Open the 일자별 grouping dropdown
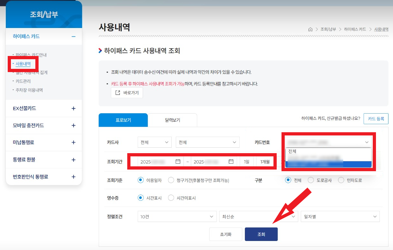 pos(340,217)
